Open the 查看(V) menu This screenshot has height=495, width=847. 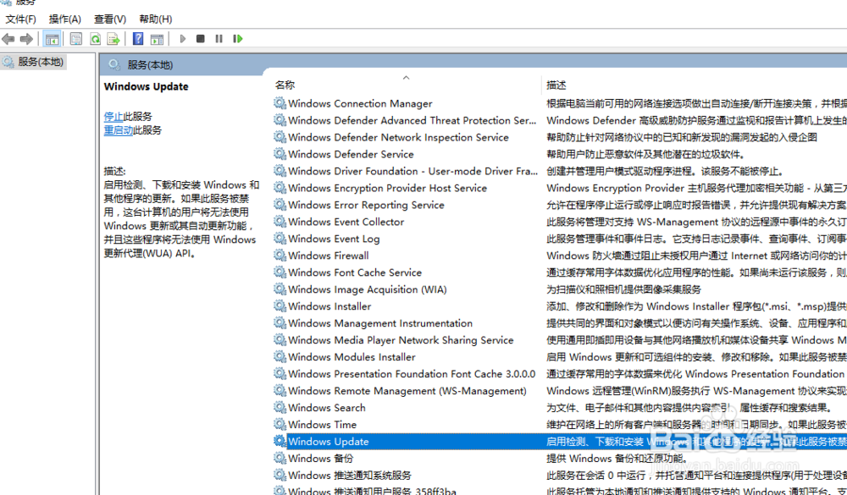click(x=110, y=19)
